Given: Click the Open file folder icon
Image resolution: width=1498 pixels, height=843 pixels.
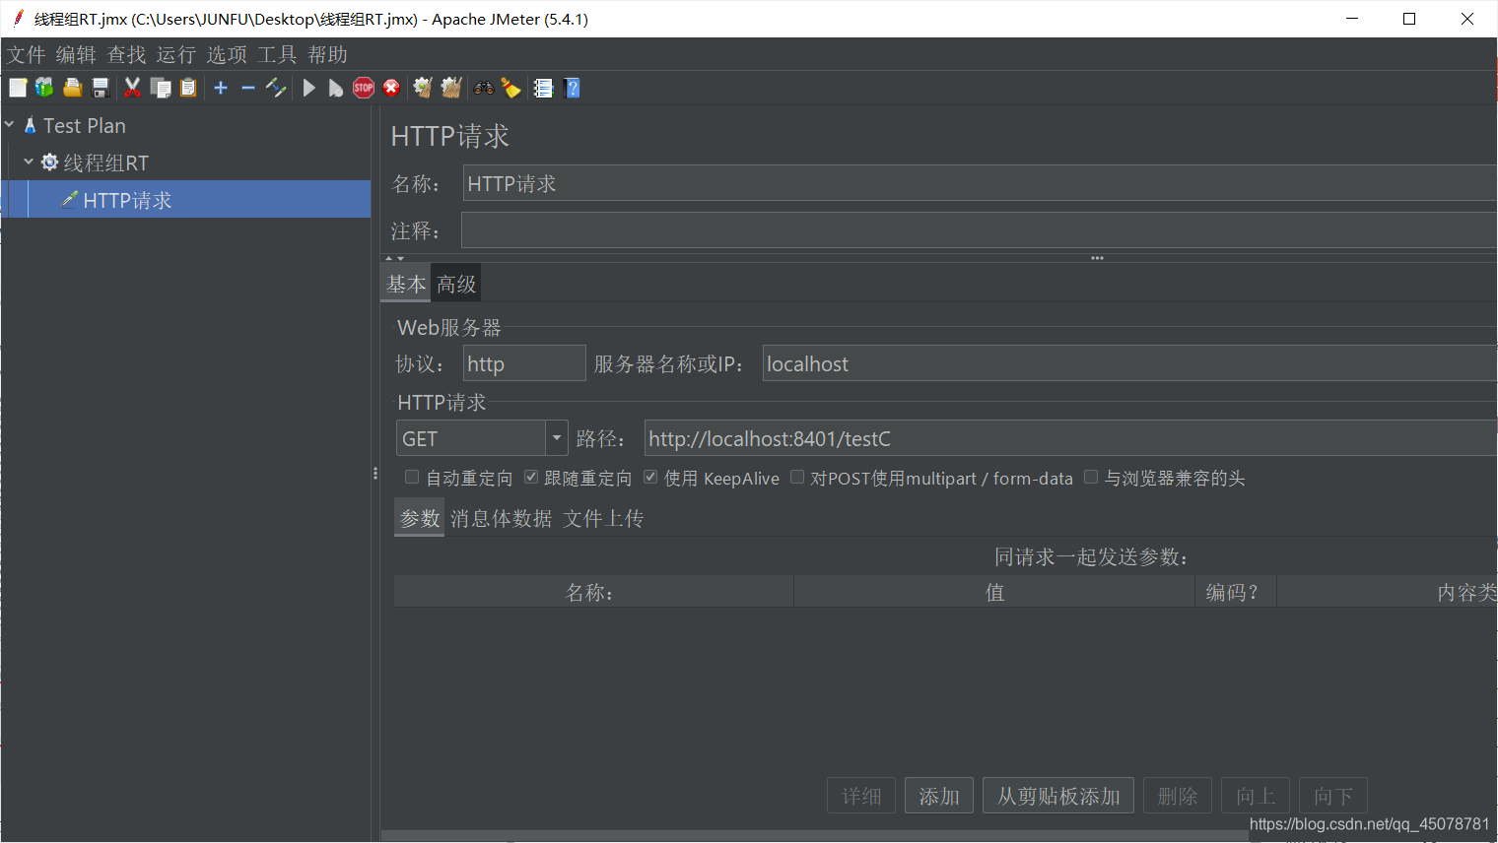Looking at the screenshot, I should 72,88.
